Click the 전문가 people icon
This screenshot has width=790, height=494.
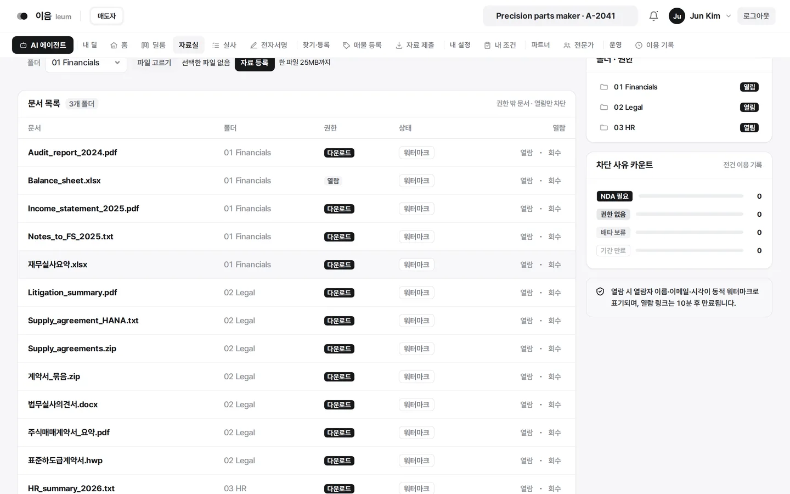pos(567,46)
